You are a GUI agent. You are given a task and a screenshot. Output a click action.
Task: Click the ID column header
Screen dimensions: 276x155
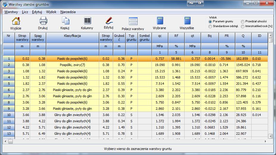259,38
